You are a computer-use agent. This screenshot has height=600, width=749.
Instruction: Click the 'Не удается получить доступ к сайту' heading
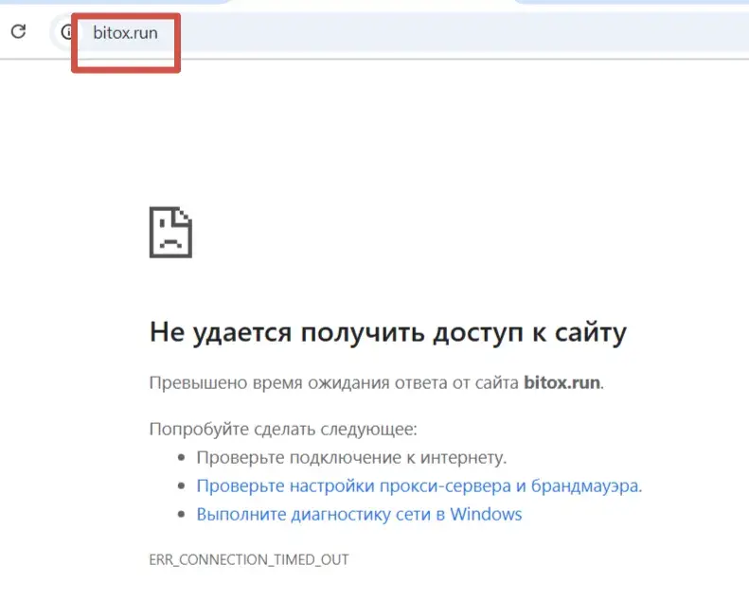[388, 332]
